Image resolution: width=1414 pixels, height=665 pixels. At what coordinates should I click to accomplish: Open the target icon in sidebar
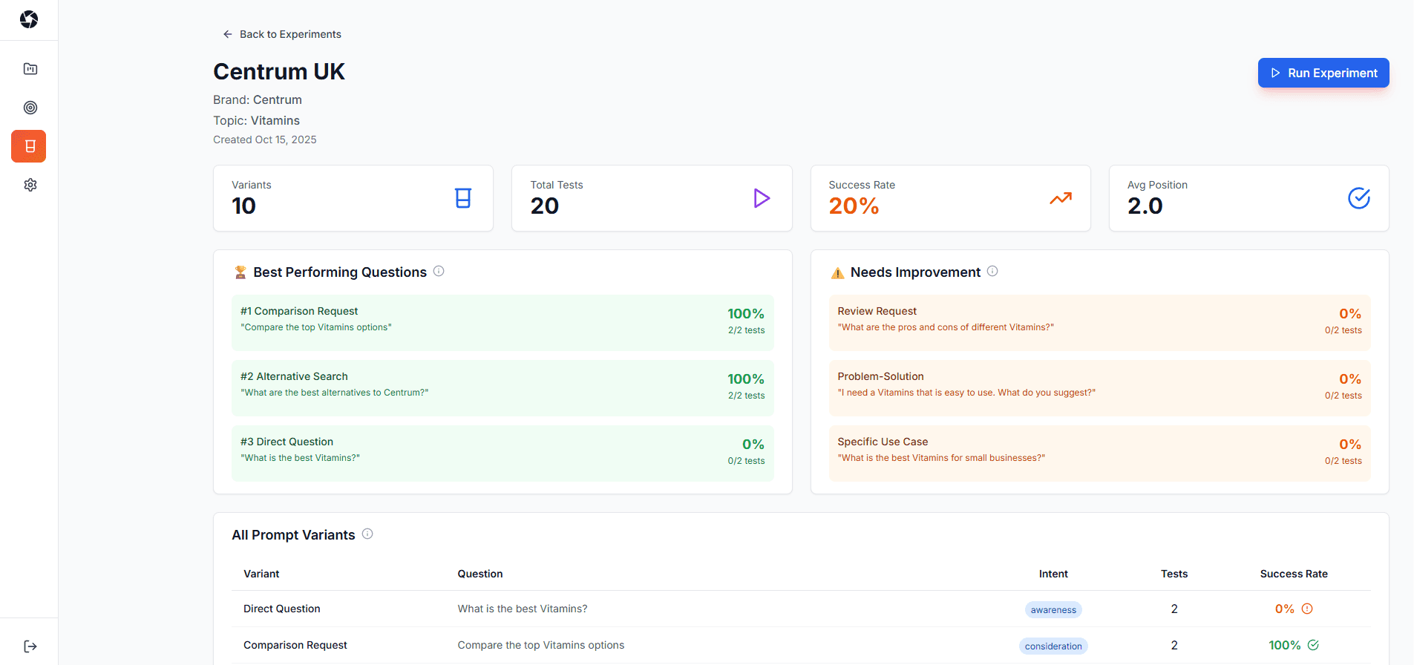[30, 108]
